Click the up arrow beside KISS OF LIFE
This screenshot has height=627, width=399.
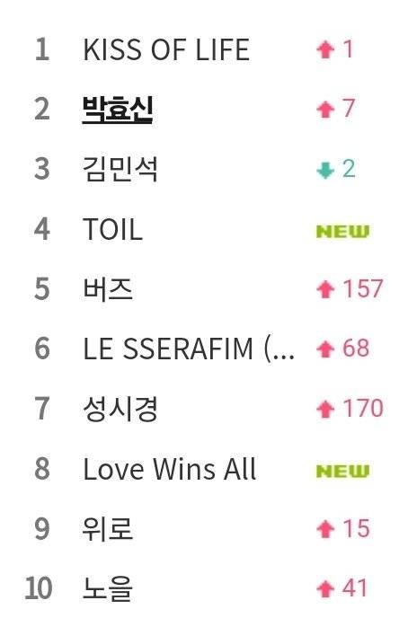tap(325, 50)
